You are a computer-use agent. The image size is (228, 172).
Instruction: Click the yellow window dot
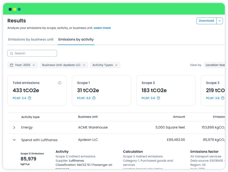click(x=15, y=9)
